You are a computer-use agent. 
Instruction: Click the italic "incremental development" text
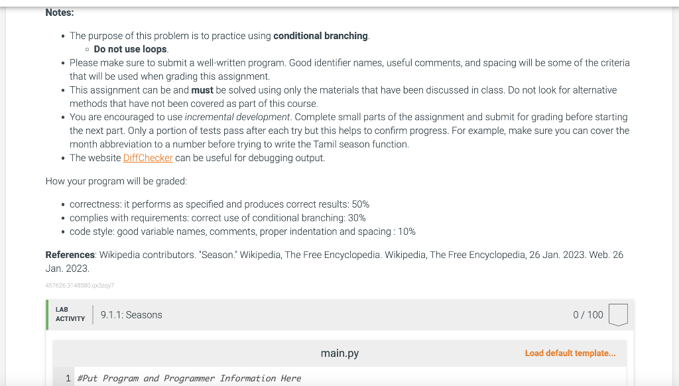(x=237, y=117)
